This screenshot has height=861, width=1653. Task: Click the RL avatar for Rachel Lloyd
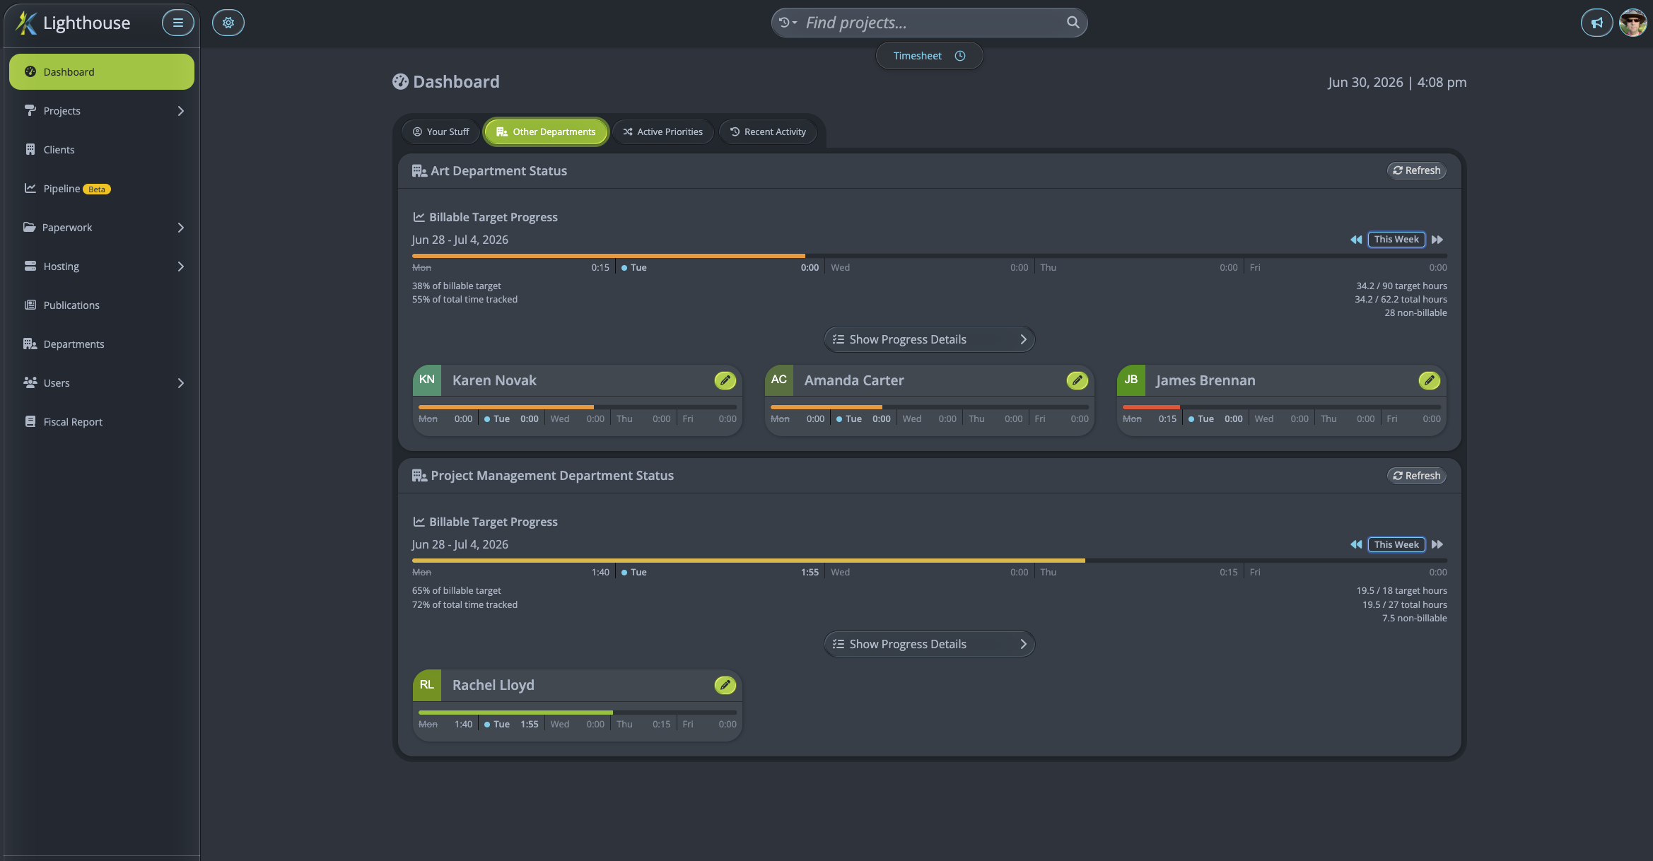(x=427, y=684)
